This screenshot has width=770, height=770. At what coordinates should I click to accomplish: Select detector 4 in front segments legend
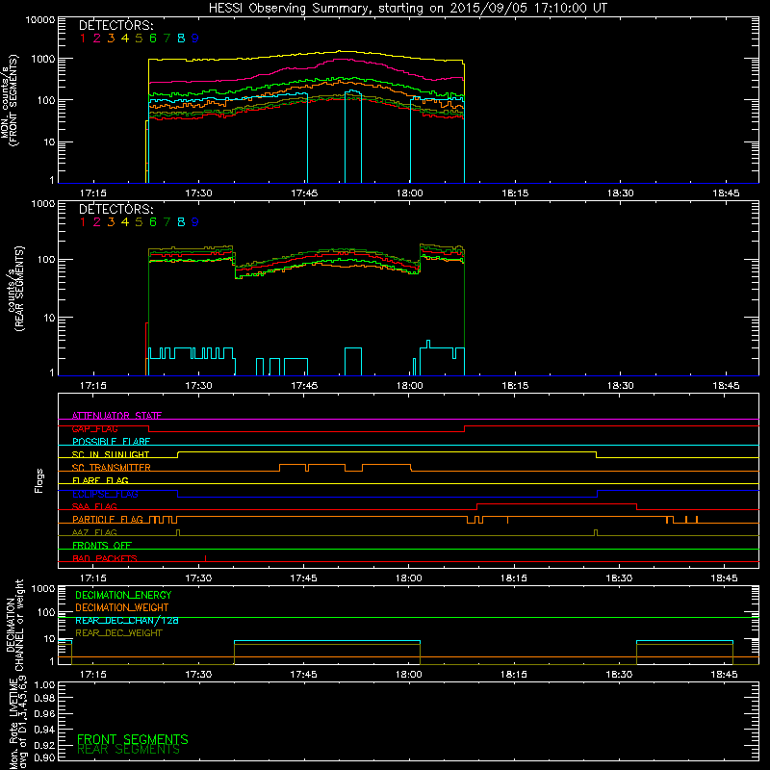[x=125, y=38]
